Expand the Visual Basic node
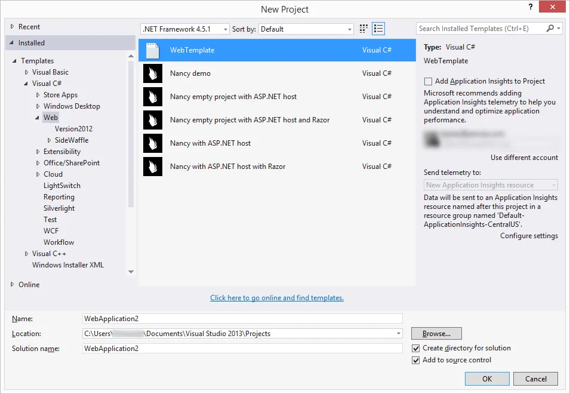This screenshot has width=570, height=394. [x=26, y=72]
